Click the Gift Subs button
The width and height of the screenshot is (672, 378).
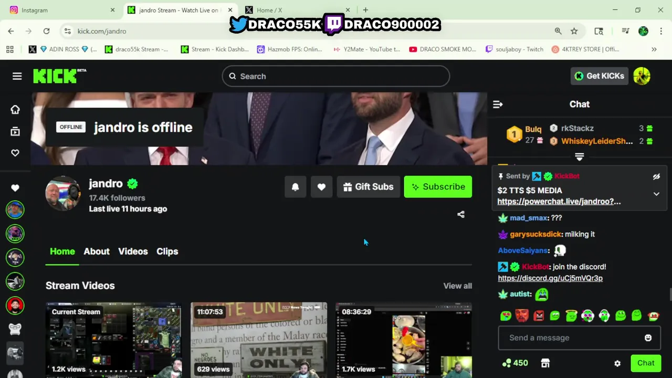click(368, 187)
